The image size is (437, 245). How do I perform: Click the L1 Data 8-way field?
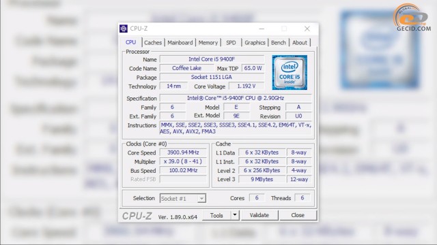click(299, 152)
